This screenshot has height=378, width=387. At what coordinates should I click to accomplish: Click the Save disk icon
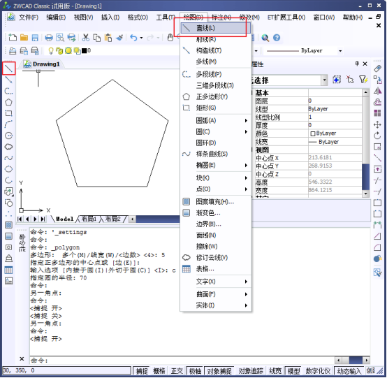pyautogui.click(x=35, y=38)
